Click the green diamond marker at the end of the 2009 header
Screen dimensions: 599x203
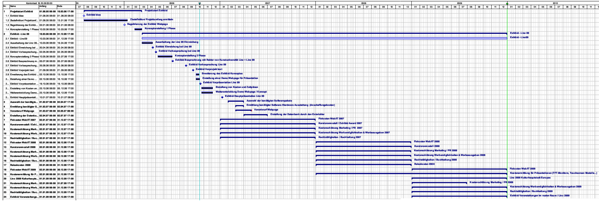click(507, 4)
